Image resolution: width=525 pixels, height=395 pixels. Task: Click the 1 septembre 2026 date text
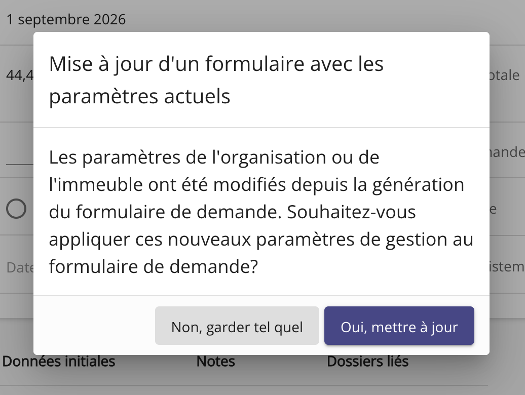(x=66, y=20)
